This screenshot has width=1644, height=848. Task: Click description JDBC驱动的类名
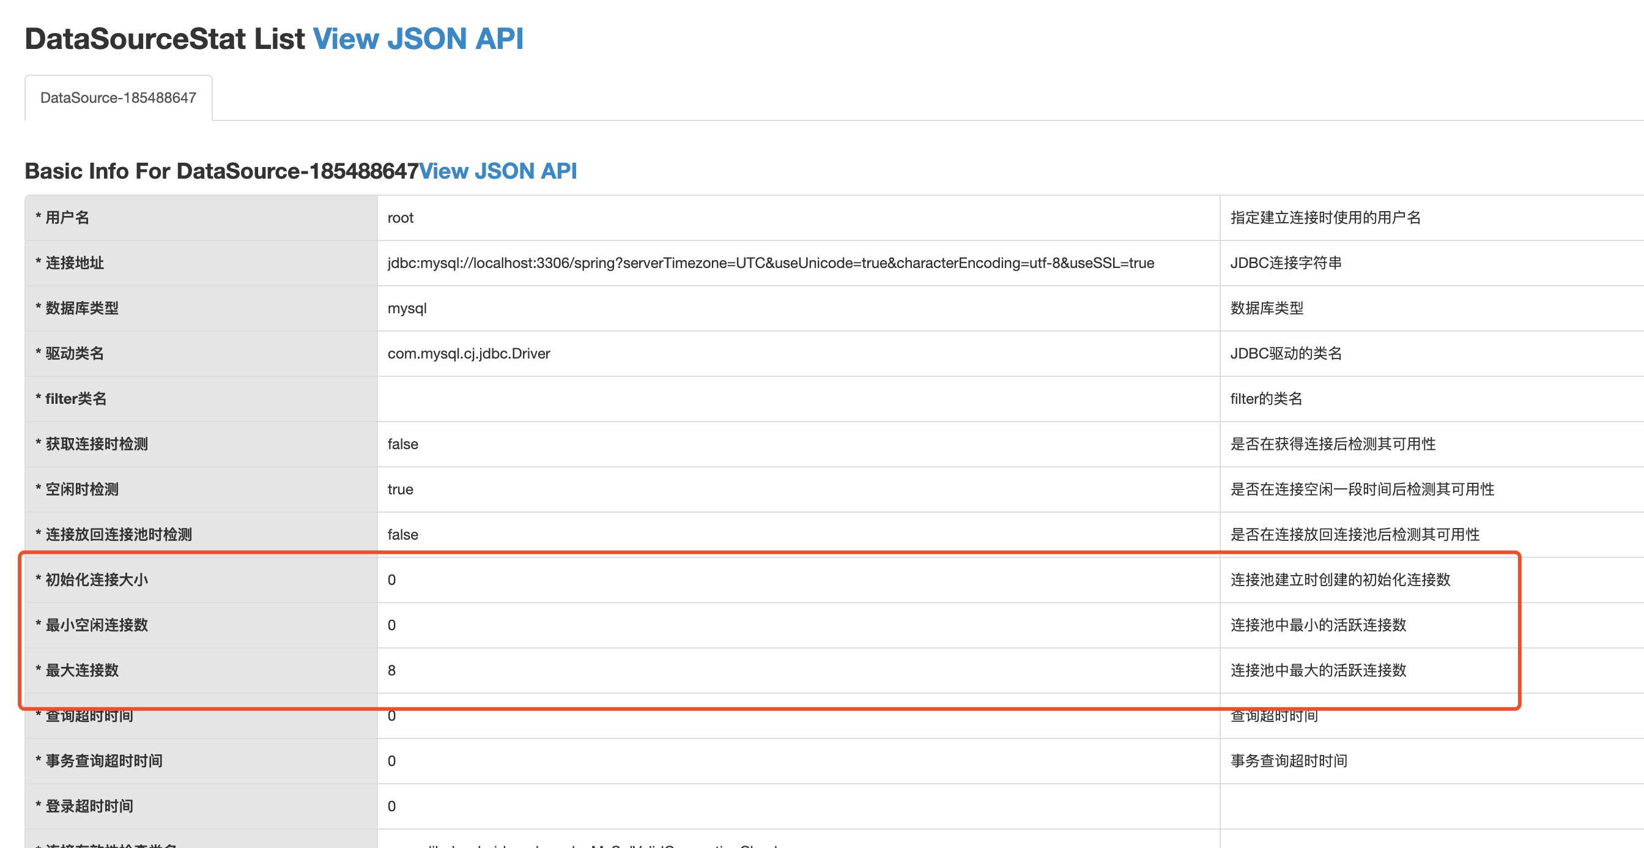1286,354
